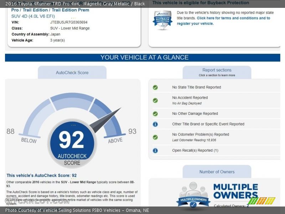Open the Open Recall(s) Reported section
This screenshot has width=285, height=214.
195,151
